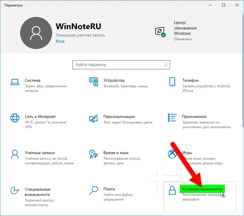Click description "Wi-Fi, режим в самолете, VPN"
Screen dimensions: 244x216
tap(46, 125)
